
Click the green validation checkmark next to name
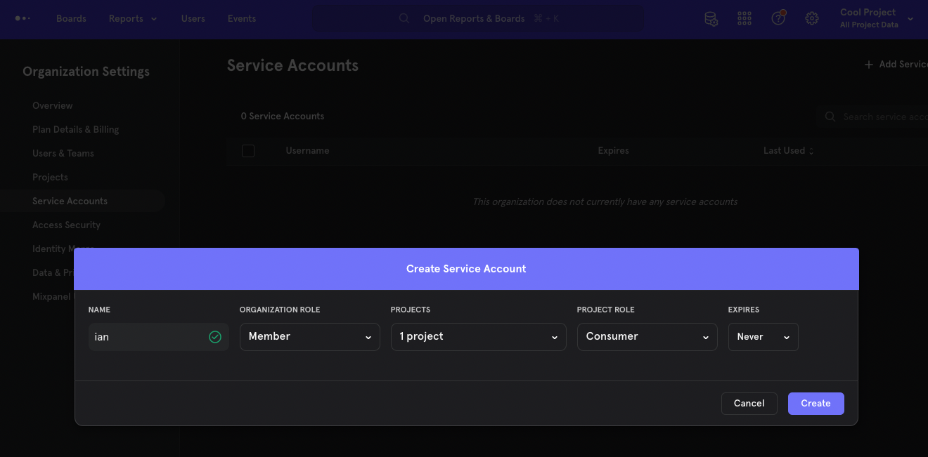pos(214,337)
